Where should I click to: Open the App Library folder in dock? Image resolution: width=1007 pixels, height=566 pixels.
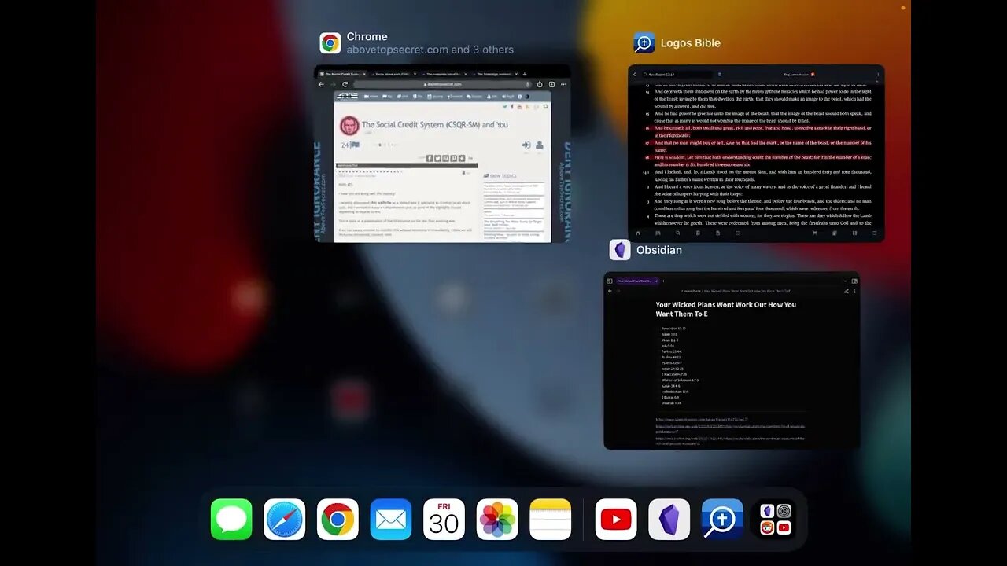coord(775,520)
